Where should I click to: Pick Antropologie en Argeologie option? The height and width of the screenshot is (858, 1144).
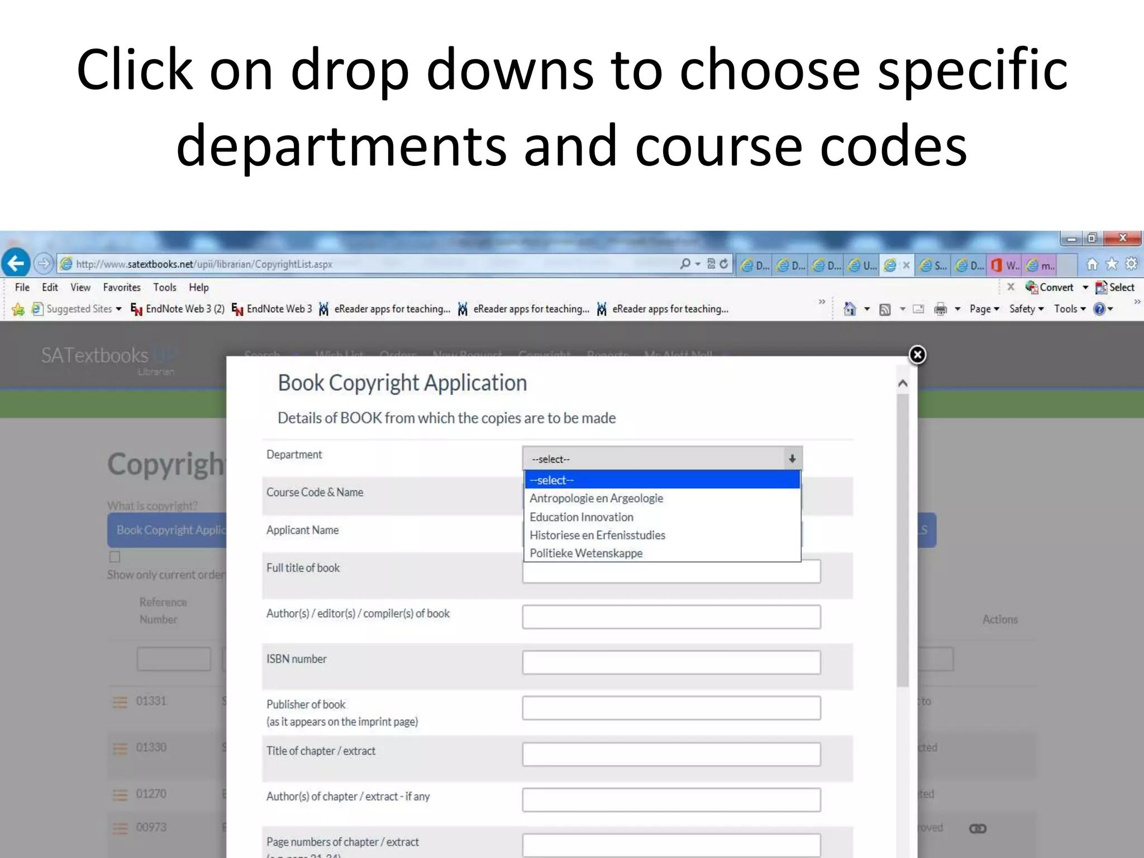596,498
